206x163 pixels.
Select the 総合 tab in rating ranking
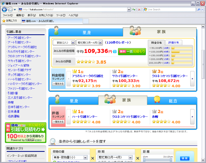pos(173,101)
